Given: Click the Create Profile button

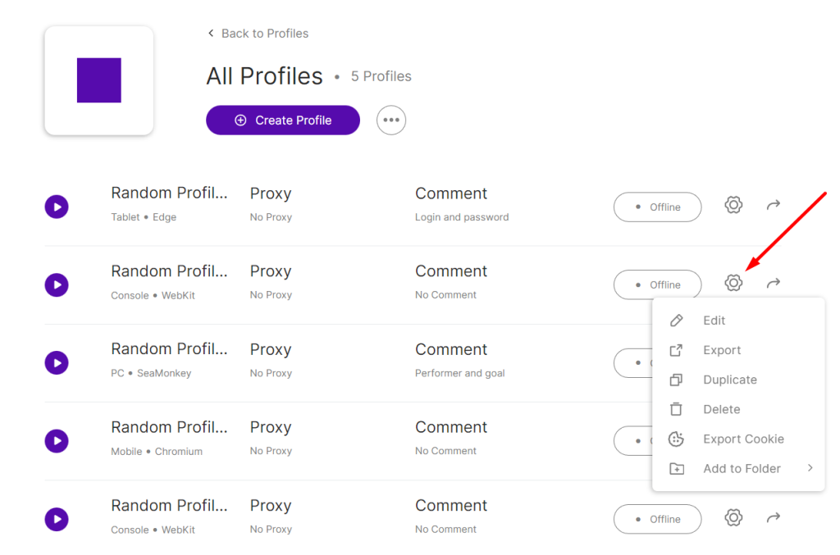Looking at the screenshot, I should 283,120.
